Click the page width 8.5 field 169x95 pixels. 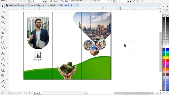[x=37, y=1]
